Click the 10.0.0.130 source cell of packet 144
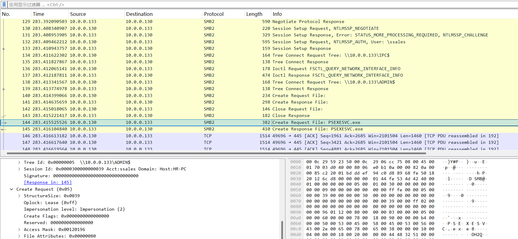The width and height of the screenshot is (518, 239). (x=83, y=122)
